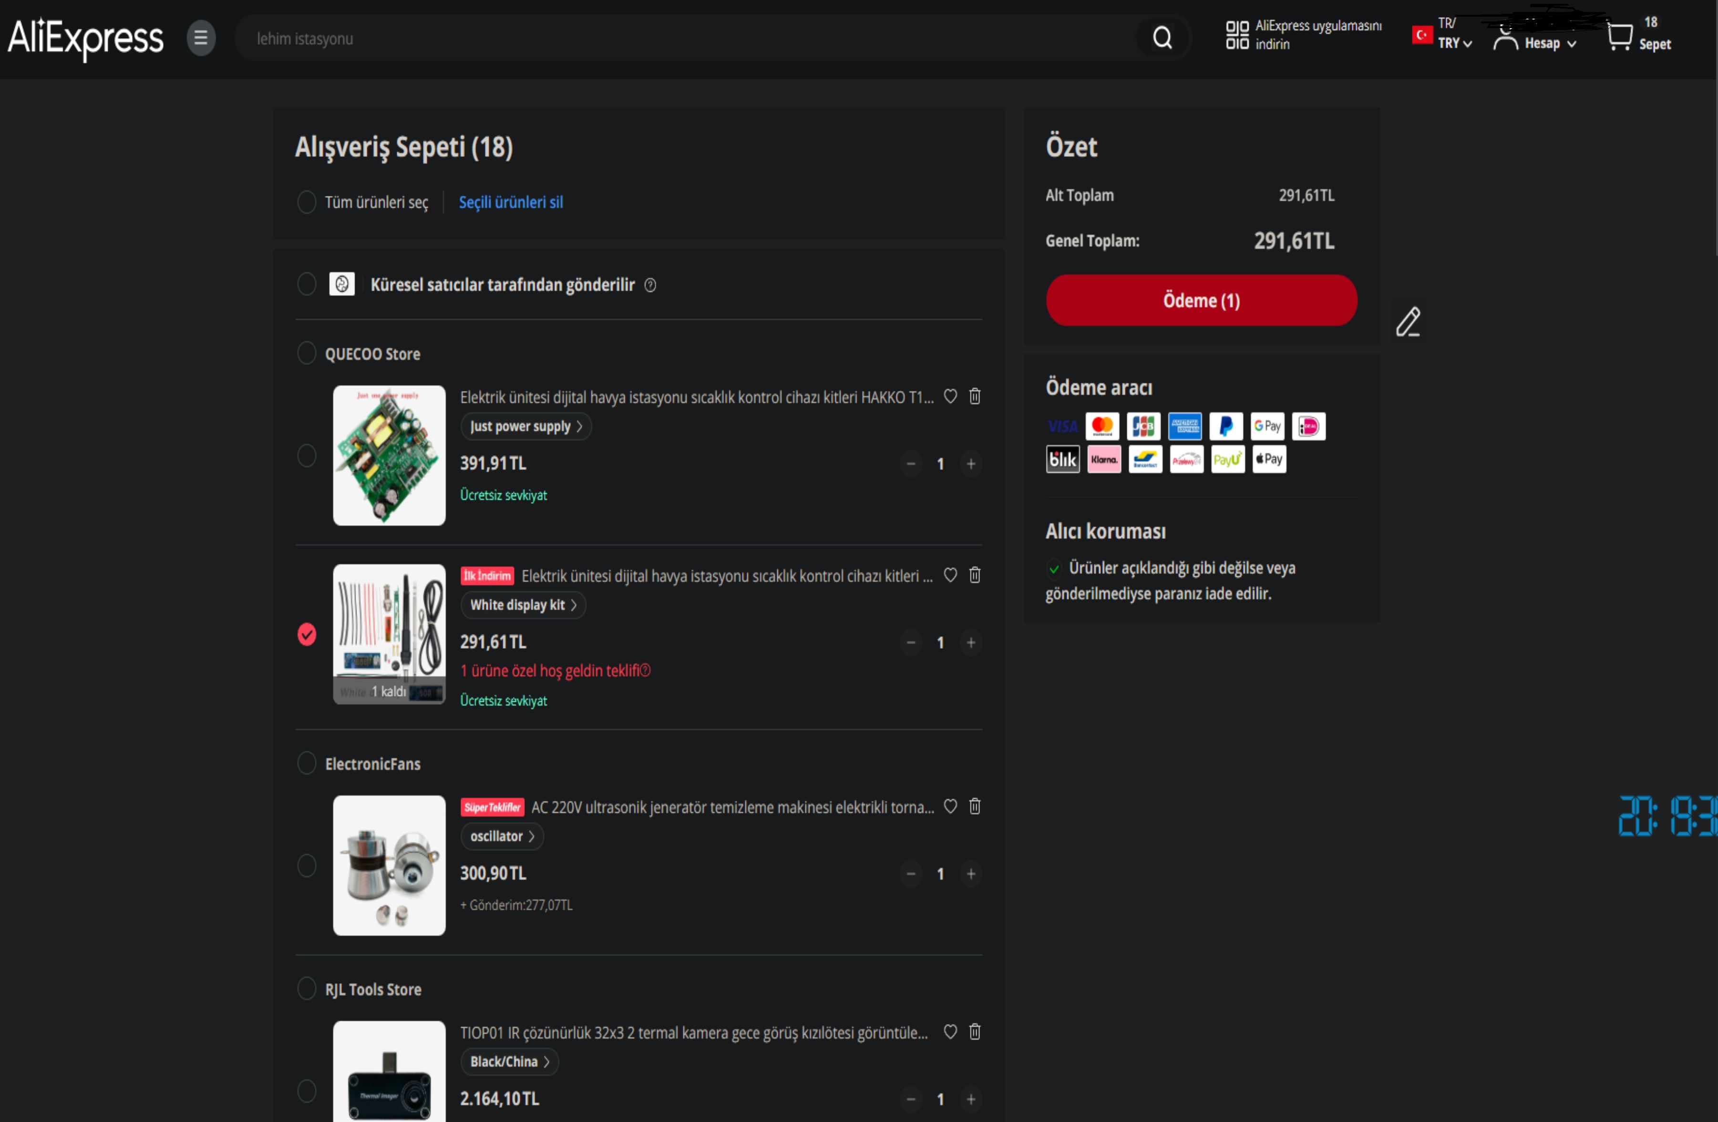The height and width of the screenshot is (1122, 1718).
Task: Decrease quantity of oscillator item
Action: coord(911,874)
